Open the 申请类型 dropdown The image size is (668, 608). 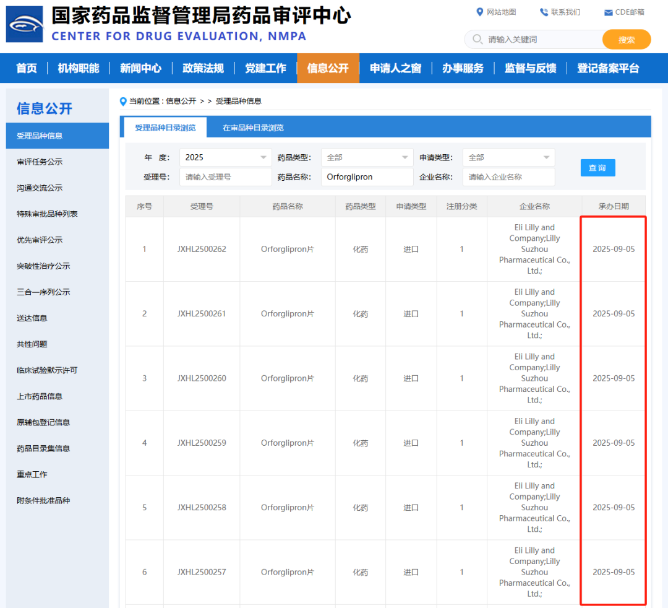tap(508, 157)
